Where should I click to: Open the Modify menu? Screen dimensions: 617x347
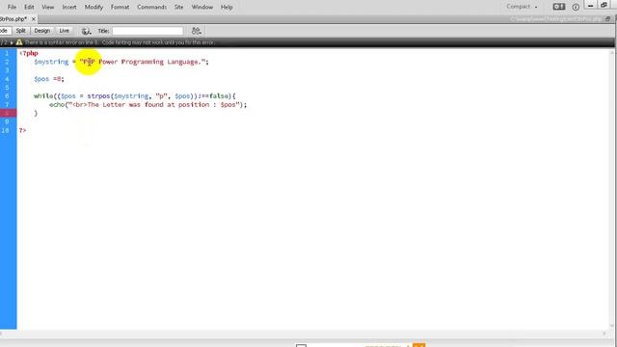[94, 7]
